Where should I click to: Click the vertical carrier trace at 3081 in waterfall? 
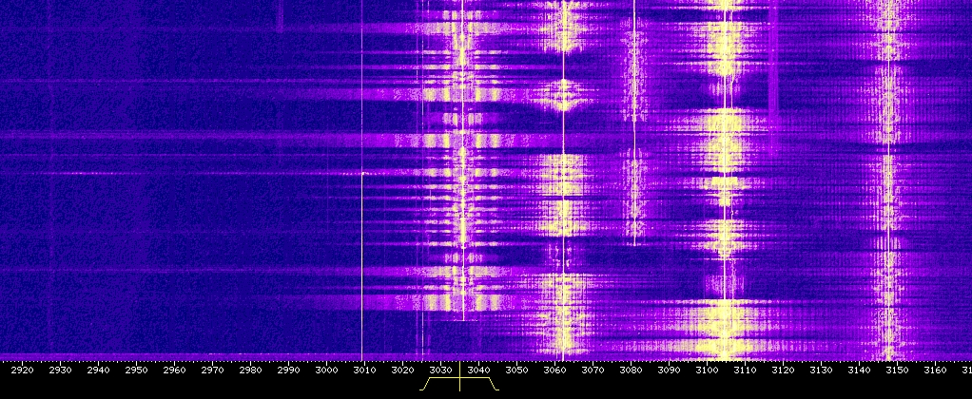(634, 122)
